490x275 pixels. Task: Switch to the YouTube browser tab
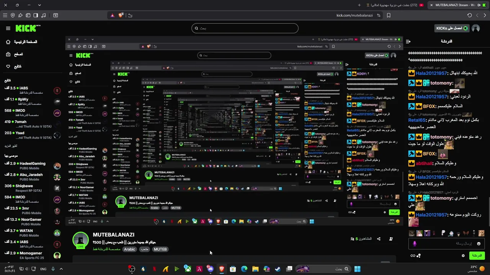pos(394,5)
